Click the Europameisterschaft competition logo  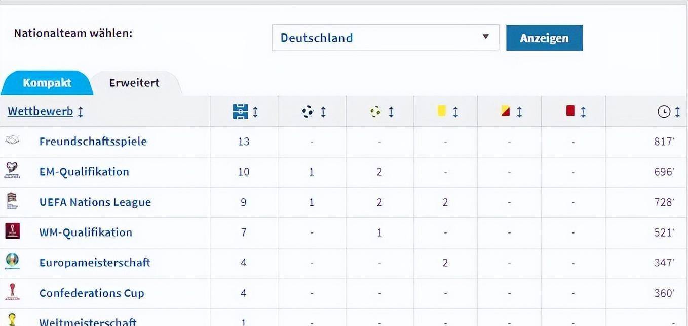(x=12, y=262)
